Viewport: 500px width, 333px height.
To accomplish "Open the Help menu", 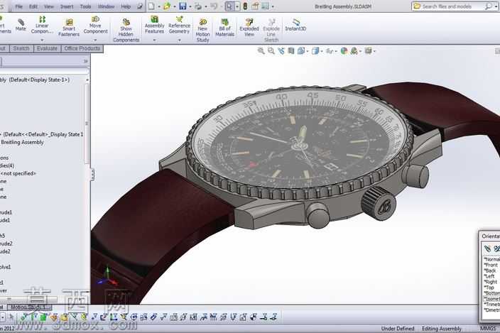I will pyautogui.click(x=126, y=6).
